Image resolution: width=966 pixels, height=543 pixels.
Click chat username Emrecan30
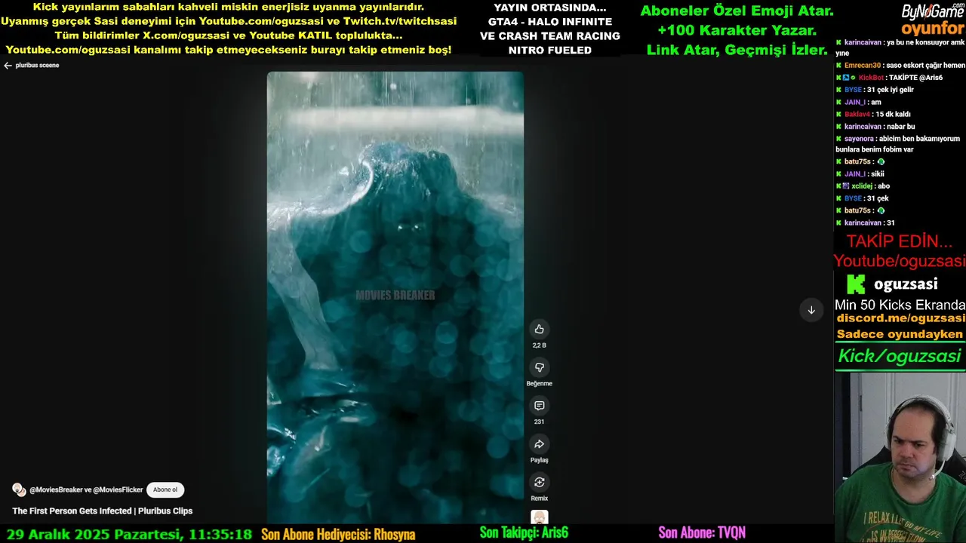(862, 66)
